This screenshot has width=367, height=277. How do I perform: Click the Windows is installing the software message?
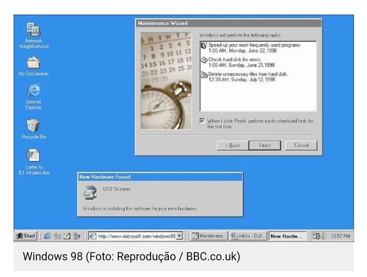pos(140,208)
